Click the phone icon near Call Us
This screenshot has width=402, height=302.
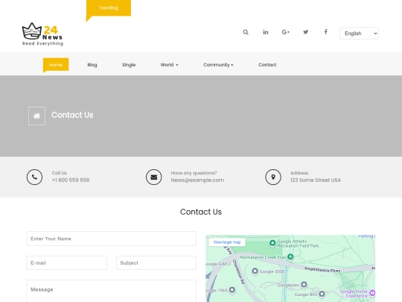pyautogui.click(x=34, y=177)
